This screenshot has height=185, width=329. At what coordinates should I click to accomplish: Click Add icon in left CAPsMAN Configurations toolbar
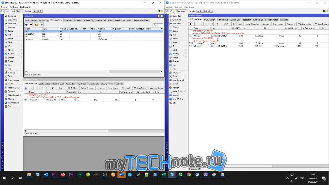pos(26,25)
